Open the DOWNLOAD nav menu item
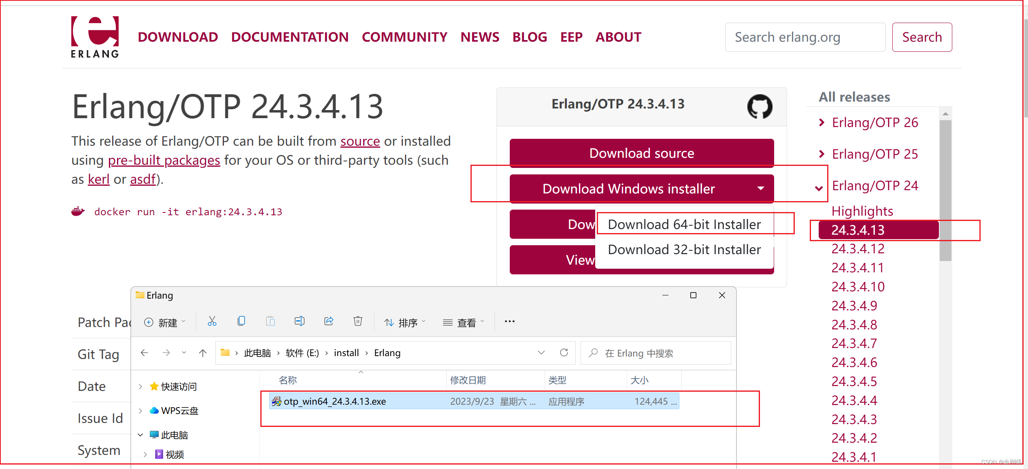 (x=178, y=37)
